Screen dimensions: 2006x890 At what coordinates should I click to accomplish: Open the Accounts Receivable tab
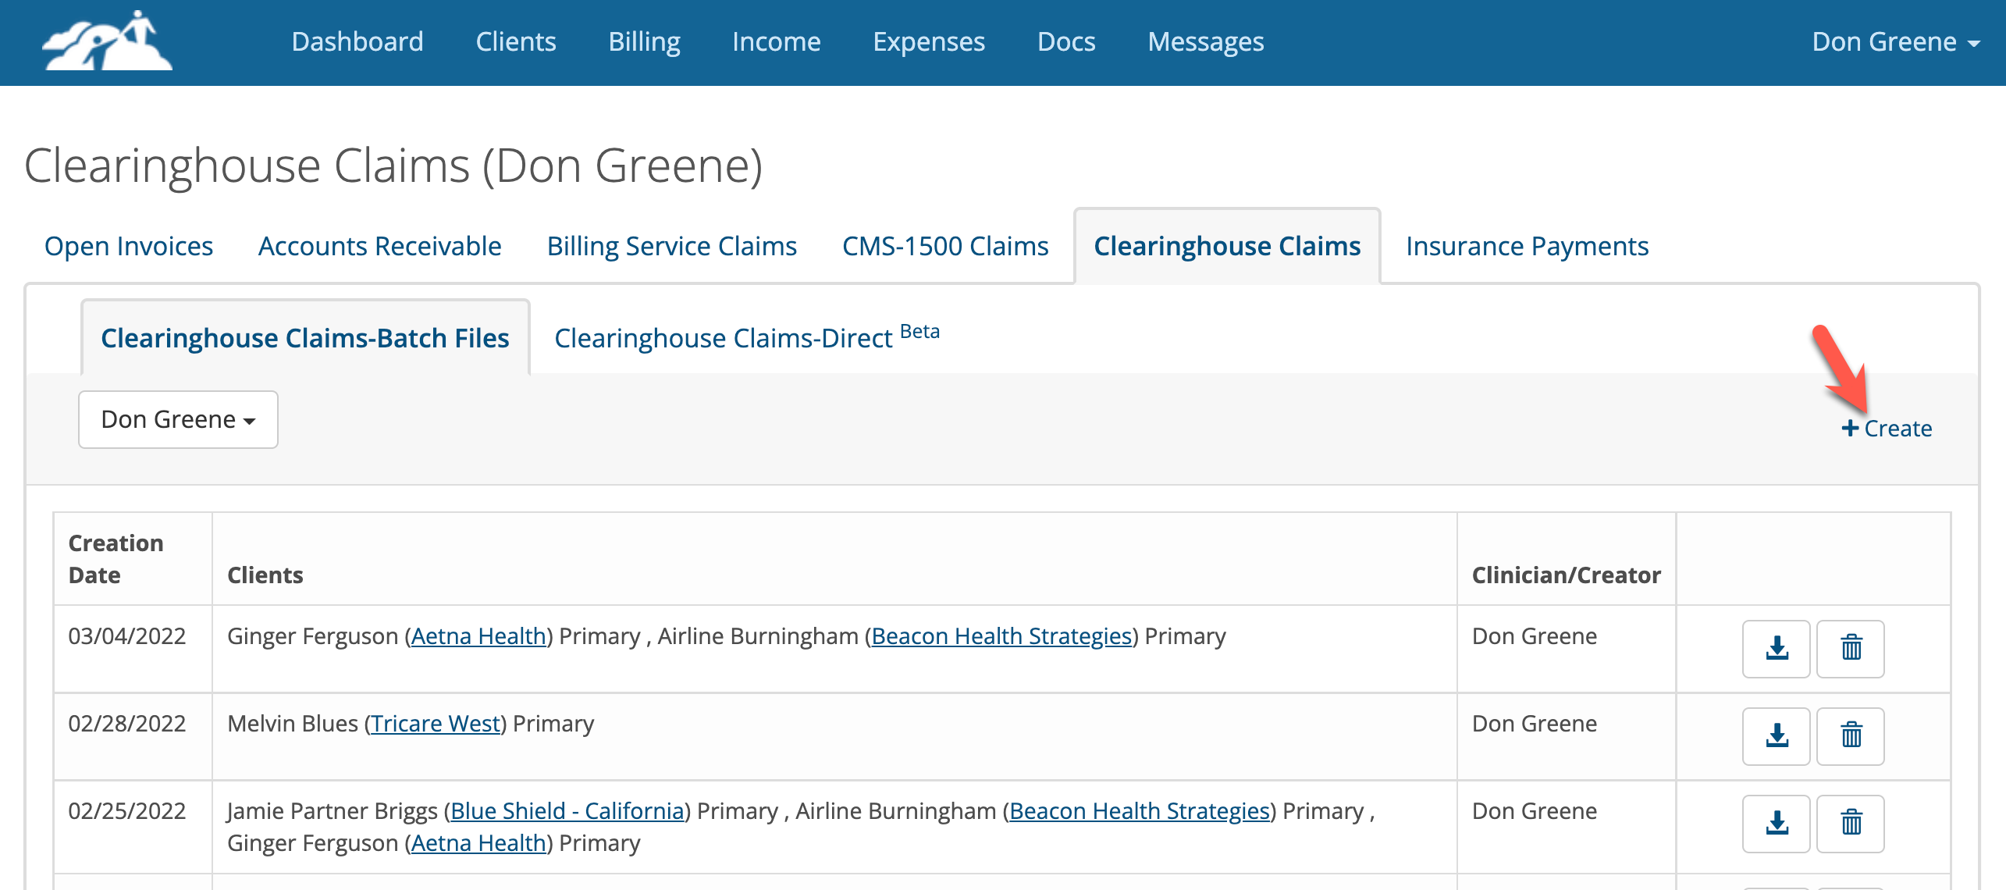(379, 246)
